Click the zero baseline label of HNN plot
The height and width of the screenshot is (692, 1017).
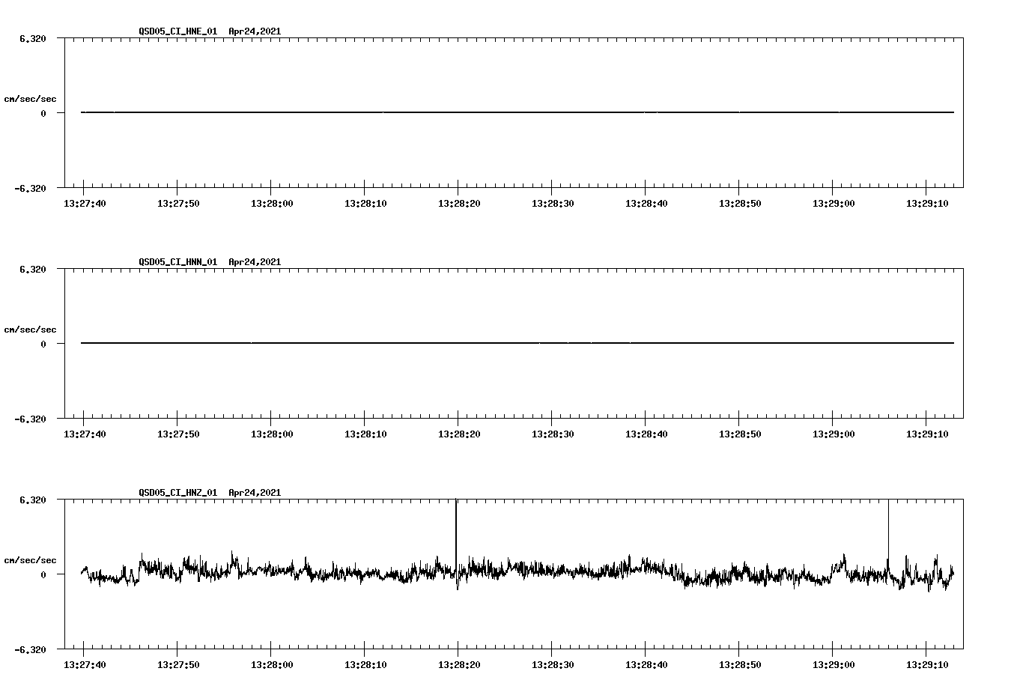(x=43, y=345)
